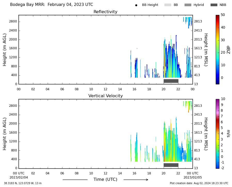The height and width of the screenshot is (187, 232).
Task: Click the 10 tick on the m/s color bar
Action: point(223,99)
